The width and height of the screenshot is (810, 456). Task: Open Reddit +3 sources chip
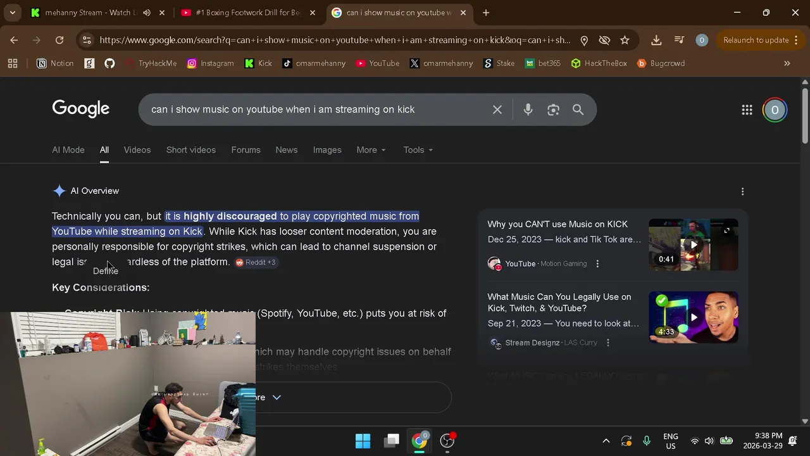[x=256, y=262]
